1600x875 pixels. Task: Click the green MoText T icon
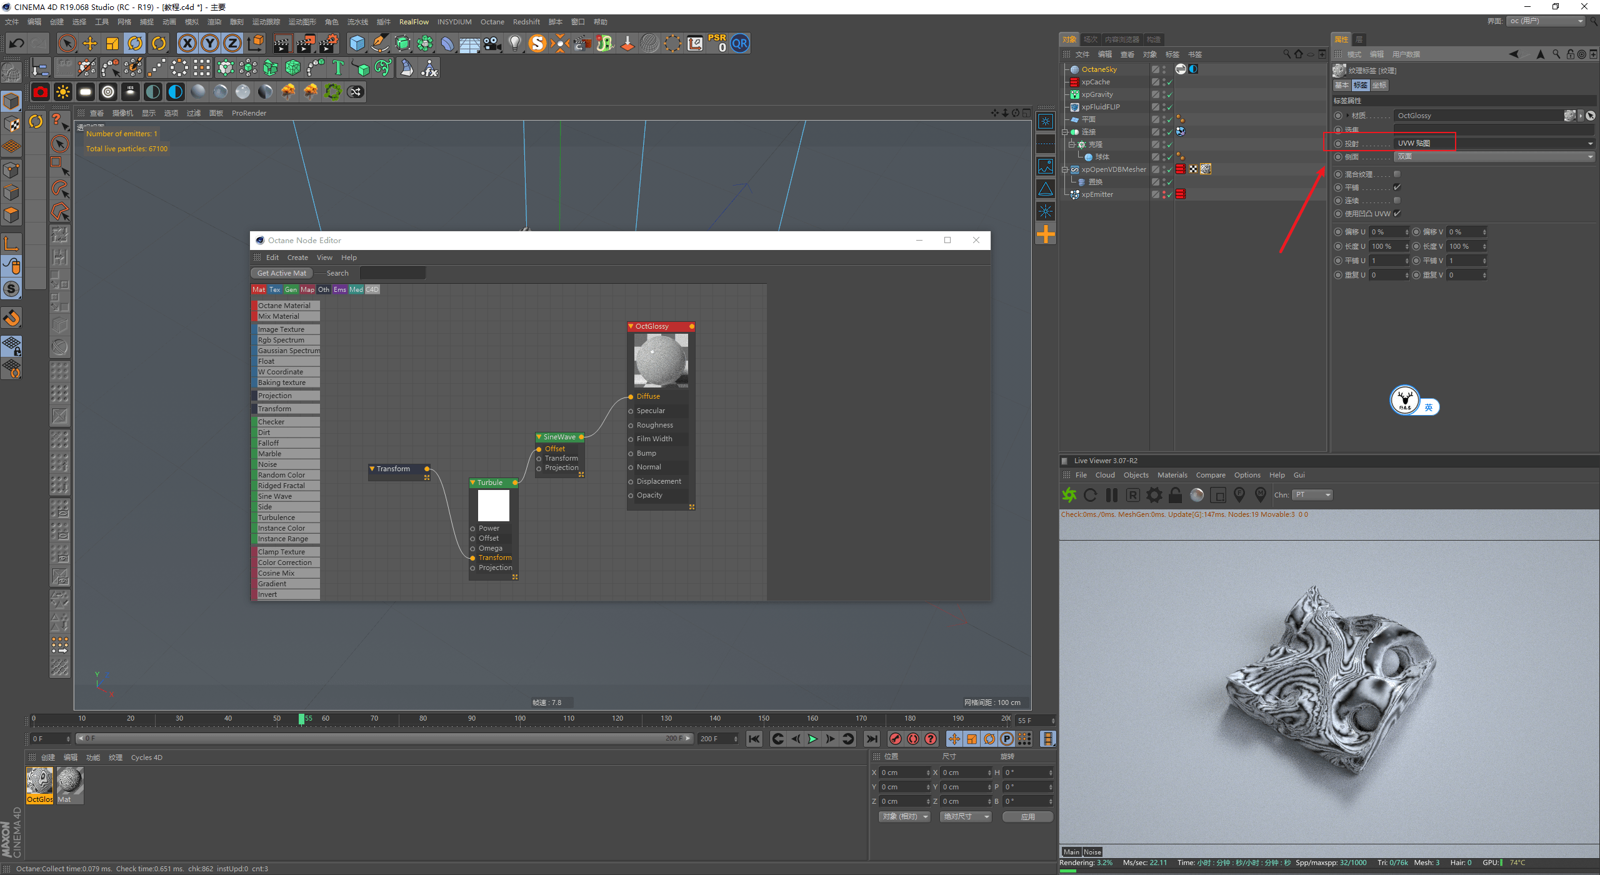(338, 67)
